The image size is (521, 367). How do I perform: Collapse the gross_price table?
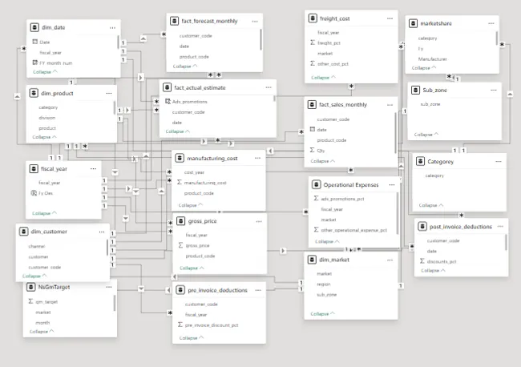pos(192,268)
